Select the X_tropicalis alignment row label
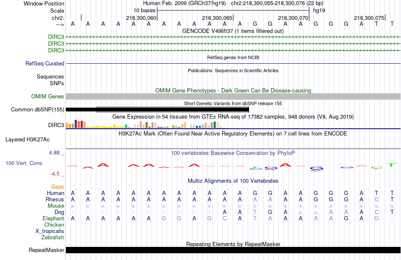Screen dimensions: 401x260 (x=50, y=231)
